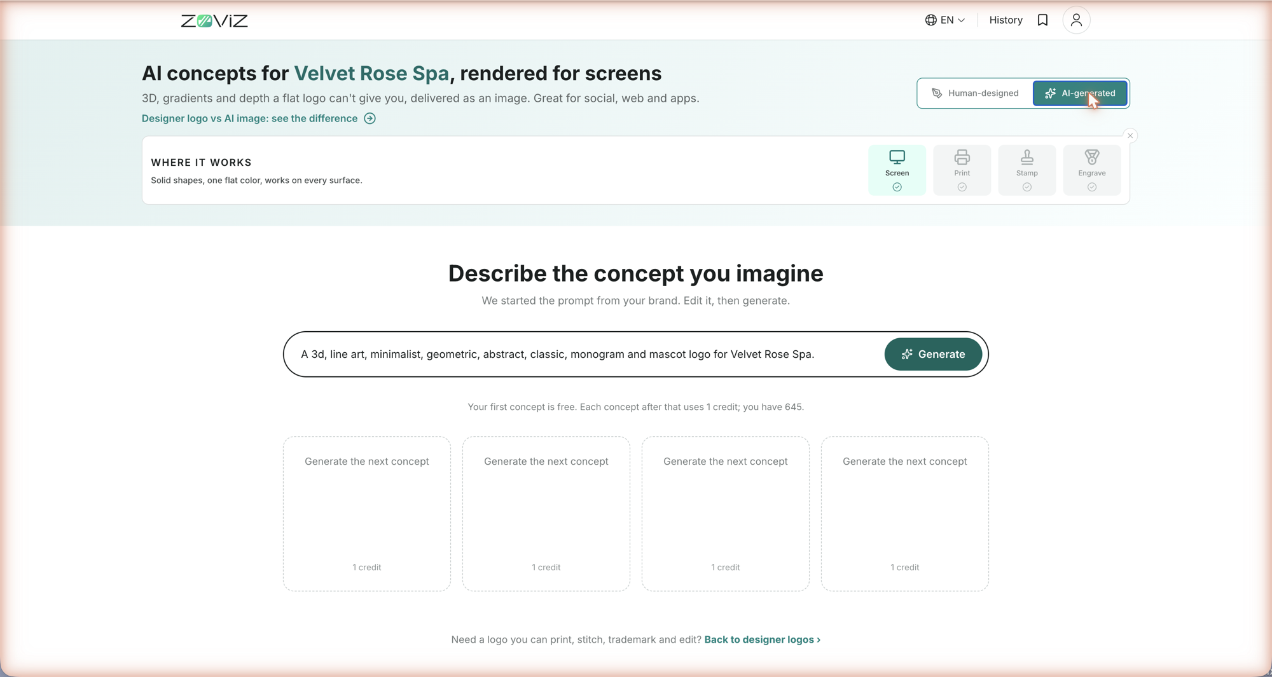1272x677 pixels.
Task: Click first Generate the next concept card
Action: click(x=367, y=514)
